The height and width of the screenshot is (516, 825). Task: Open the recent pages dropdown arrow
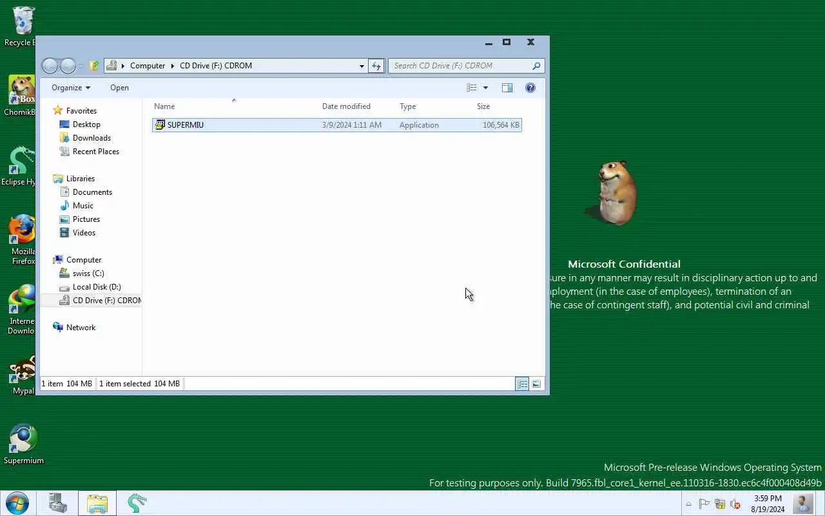(81, 66)
